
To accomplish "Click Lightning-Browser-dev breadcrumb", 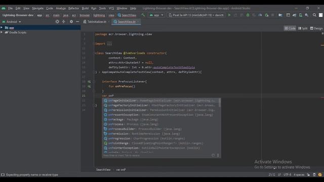I will tap(18, 15).
